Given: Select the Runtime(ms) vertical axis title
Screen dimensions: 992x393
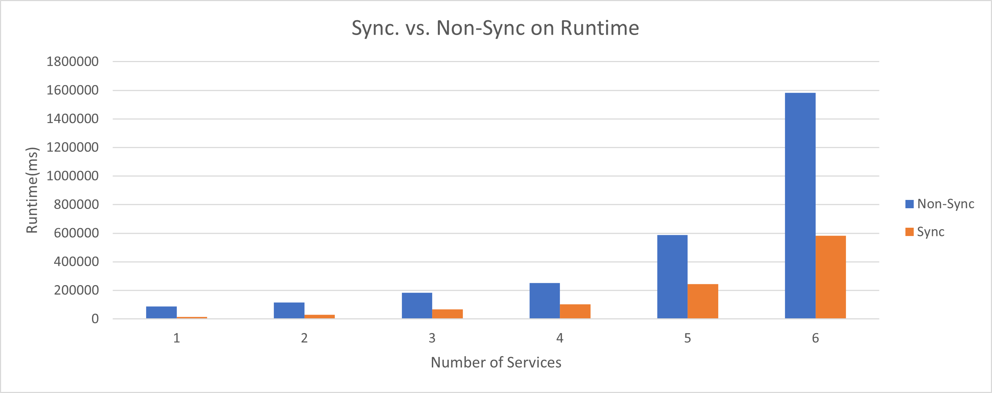Looking at the screenshot, I should tap(32, 190).
